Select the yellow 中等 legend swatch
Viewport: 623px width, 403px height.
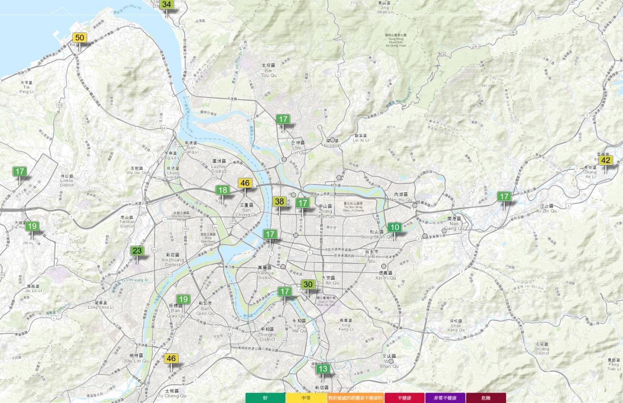(x=306, y=398)
